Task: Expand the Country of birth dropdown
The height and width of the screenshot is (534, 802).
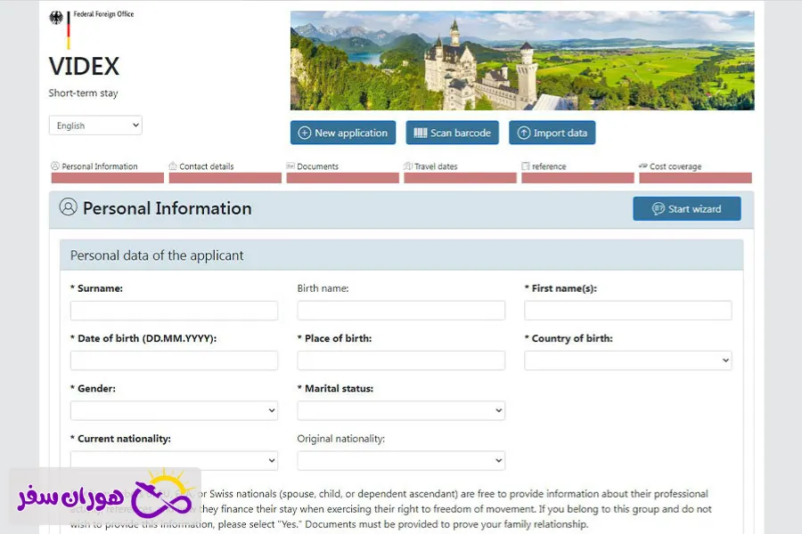Action: click(627, 360)
